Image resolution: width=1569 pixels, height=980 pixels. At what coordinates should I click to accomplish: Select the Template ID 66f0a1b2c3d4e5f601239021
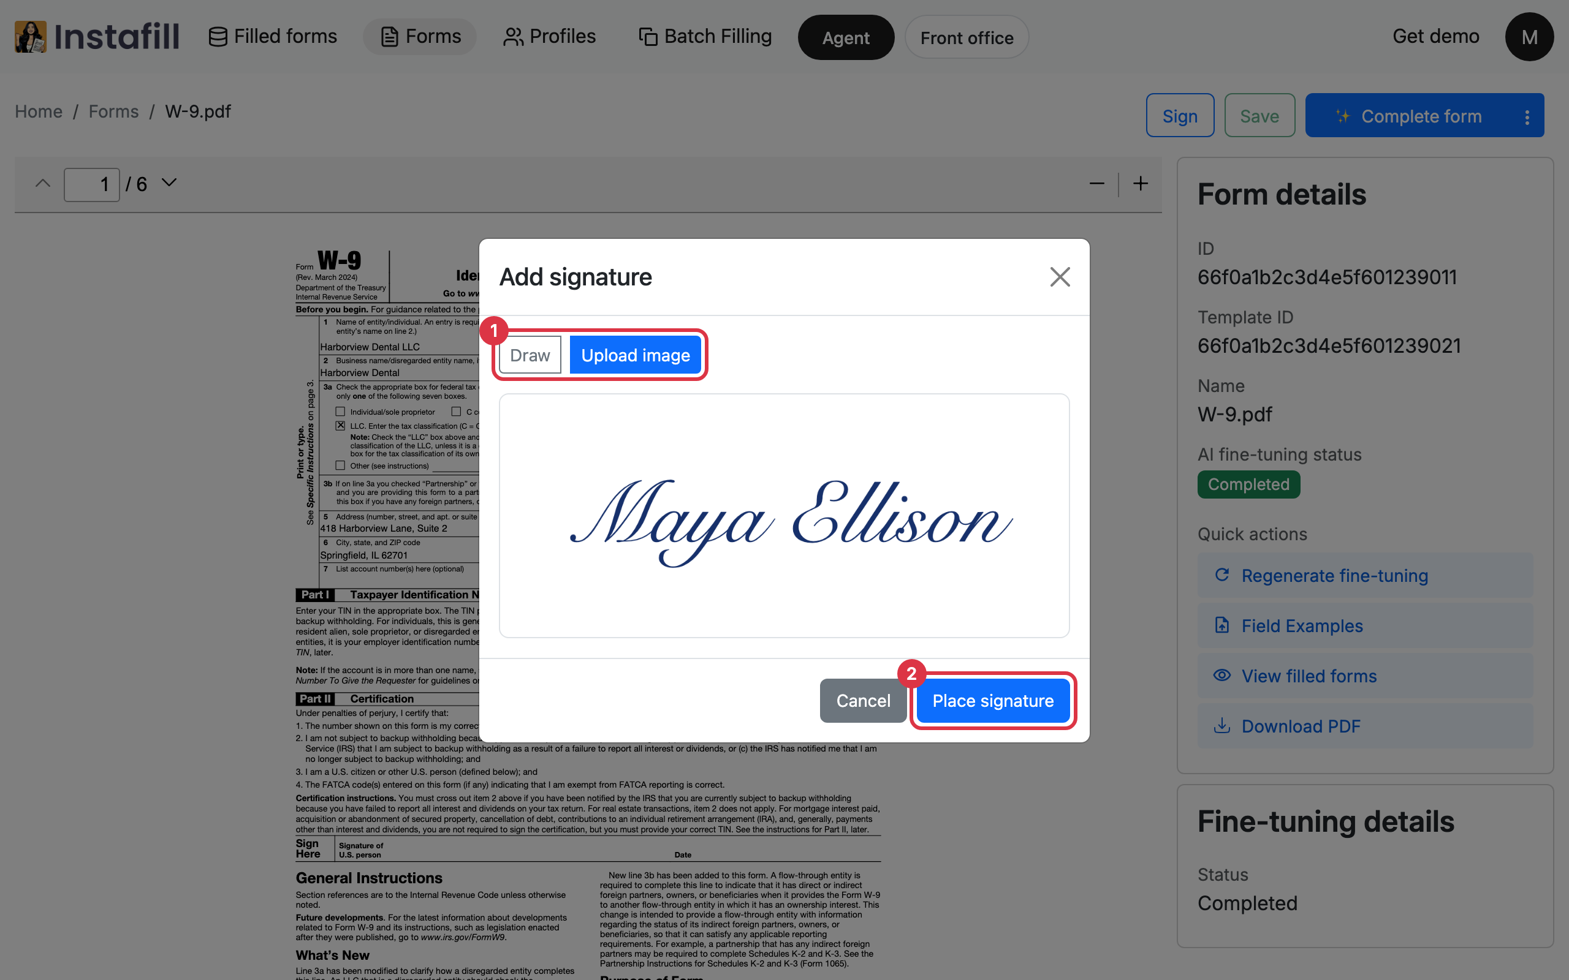click(x=1329, y=346)
